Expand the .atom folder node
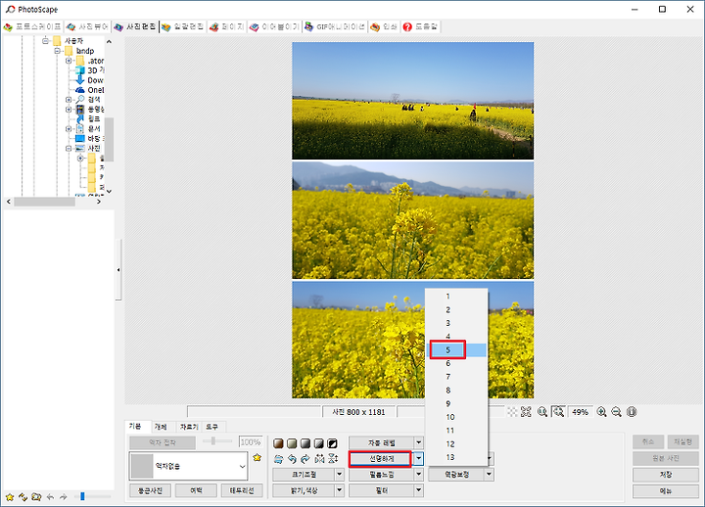 point(69,61)
